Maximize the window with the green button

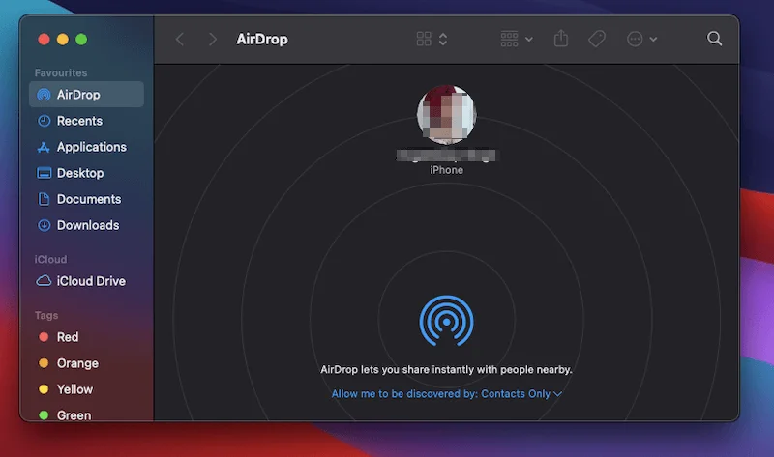pos(81,40)
